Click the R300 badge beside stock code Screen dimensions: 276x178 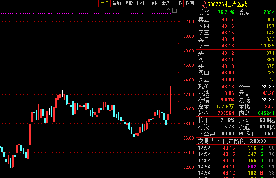coord(204,4)
